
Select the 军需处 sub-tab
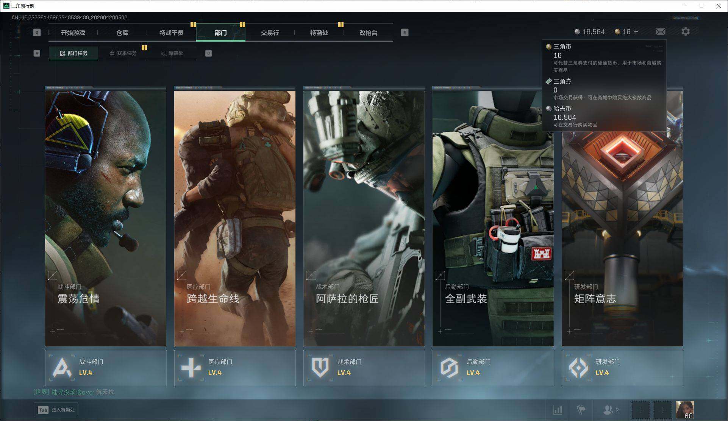click(x=172, y=53)
